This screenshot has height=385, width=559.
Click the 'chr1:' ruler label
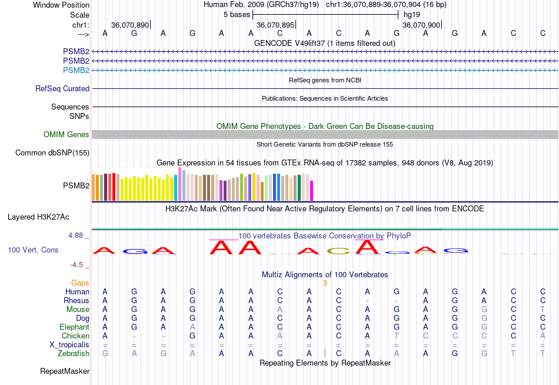(81, 25)
